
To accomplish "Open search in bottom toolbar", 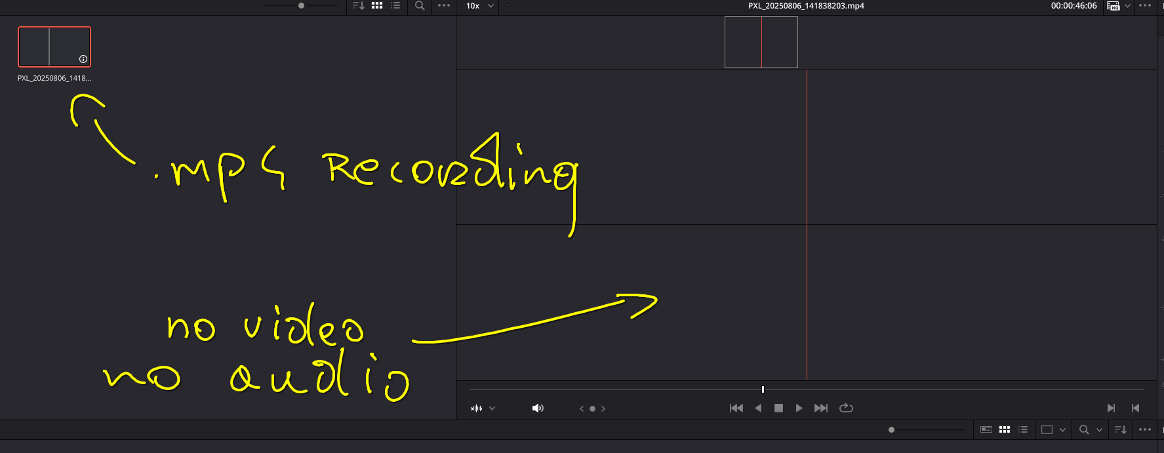I will [x=1084, y=429].
